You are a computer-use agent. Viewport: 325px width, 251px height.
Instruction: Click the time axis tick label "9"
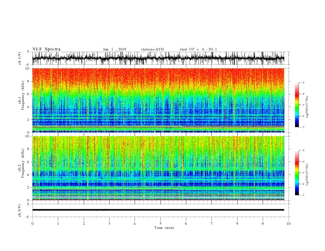pos(263,224)
